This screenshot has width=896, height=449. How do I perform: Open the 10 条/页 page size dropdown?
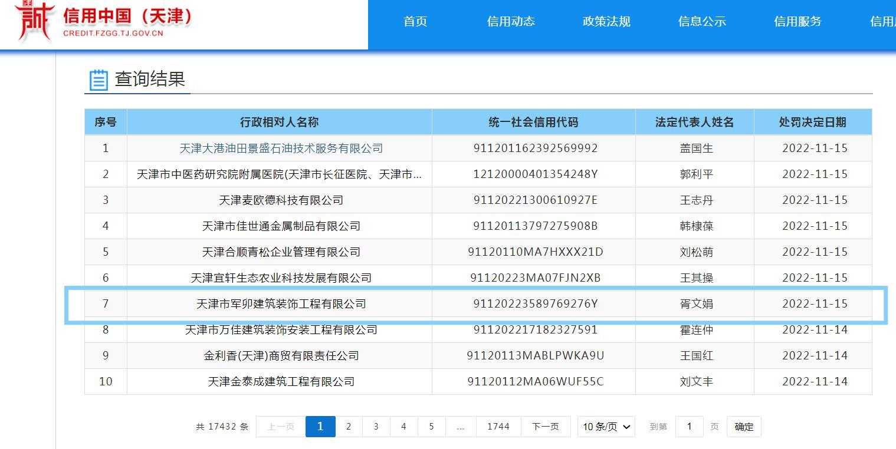click(x=606, y=427)
